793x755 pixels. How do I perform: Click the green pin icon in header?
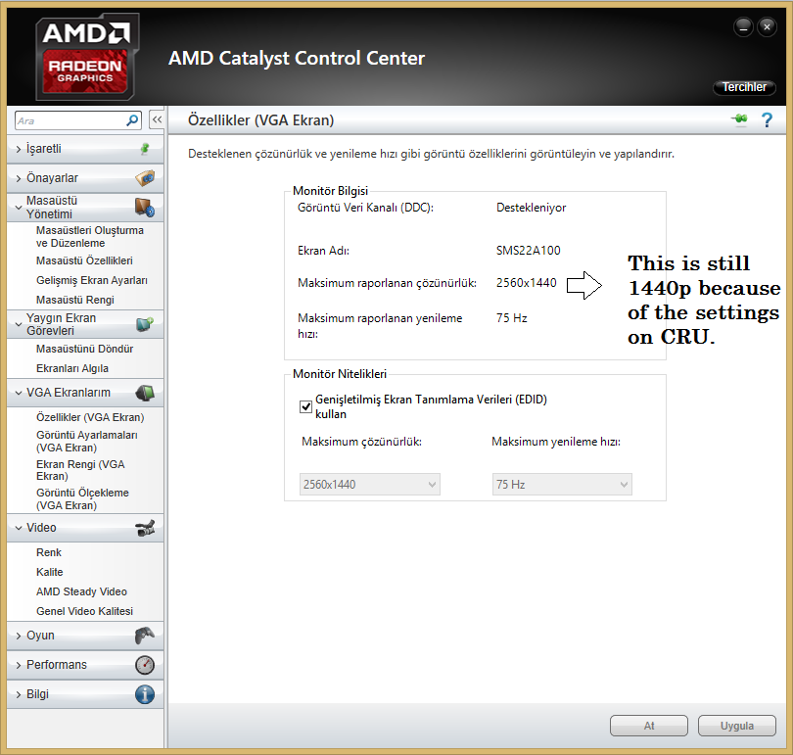(x=739, y=119)
